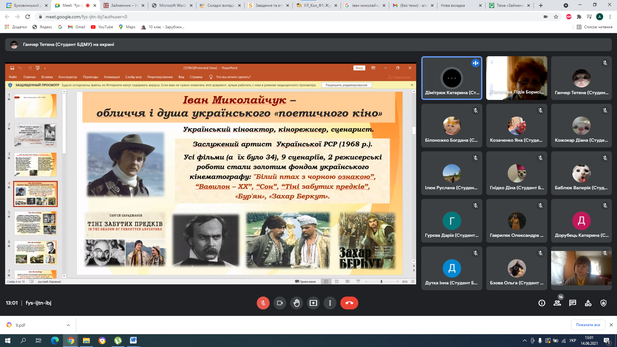Raise hand in the meeting
The image size is (617, 347).
click(x=296, y=303)
